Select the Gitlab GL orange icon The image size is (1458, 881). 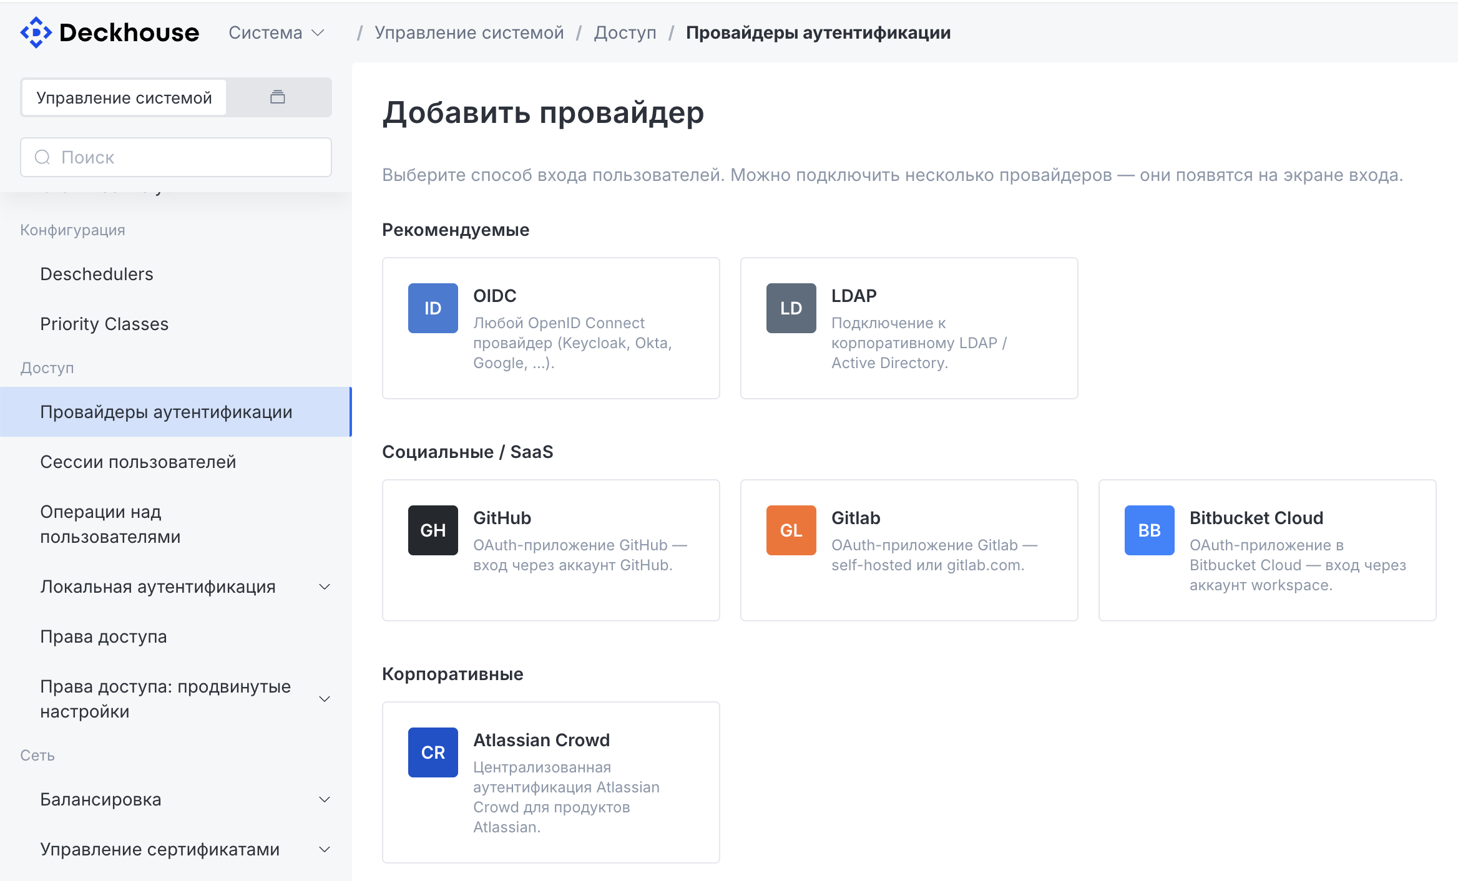pyautogui.click(x=791, y=530)
